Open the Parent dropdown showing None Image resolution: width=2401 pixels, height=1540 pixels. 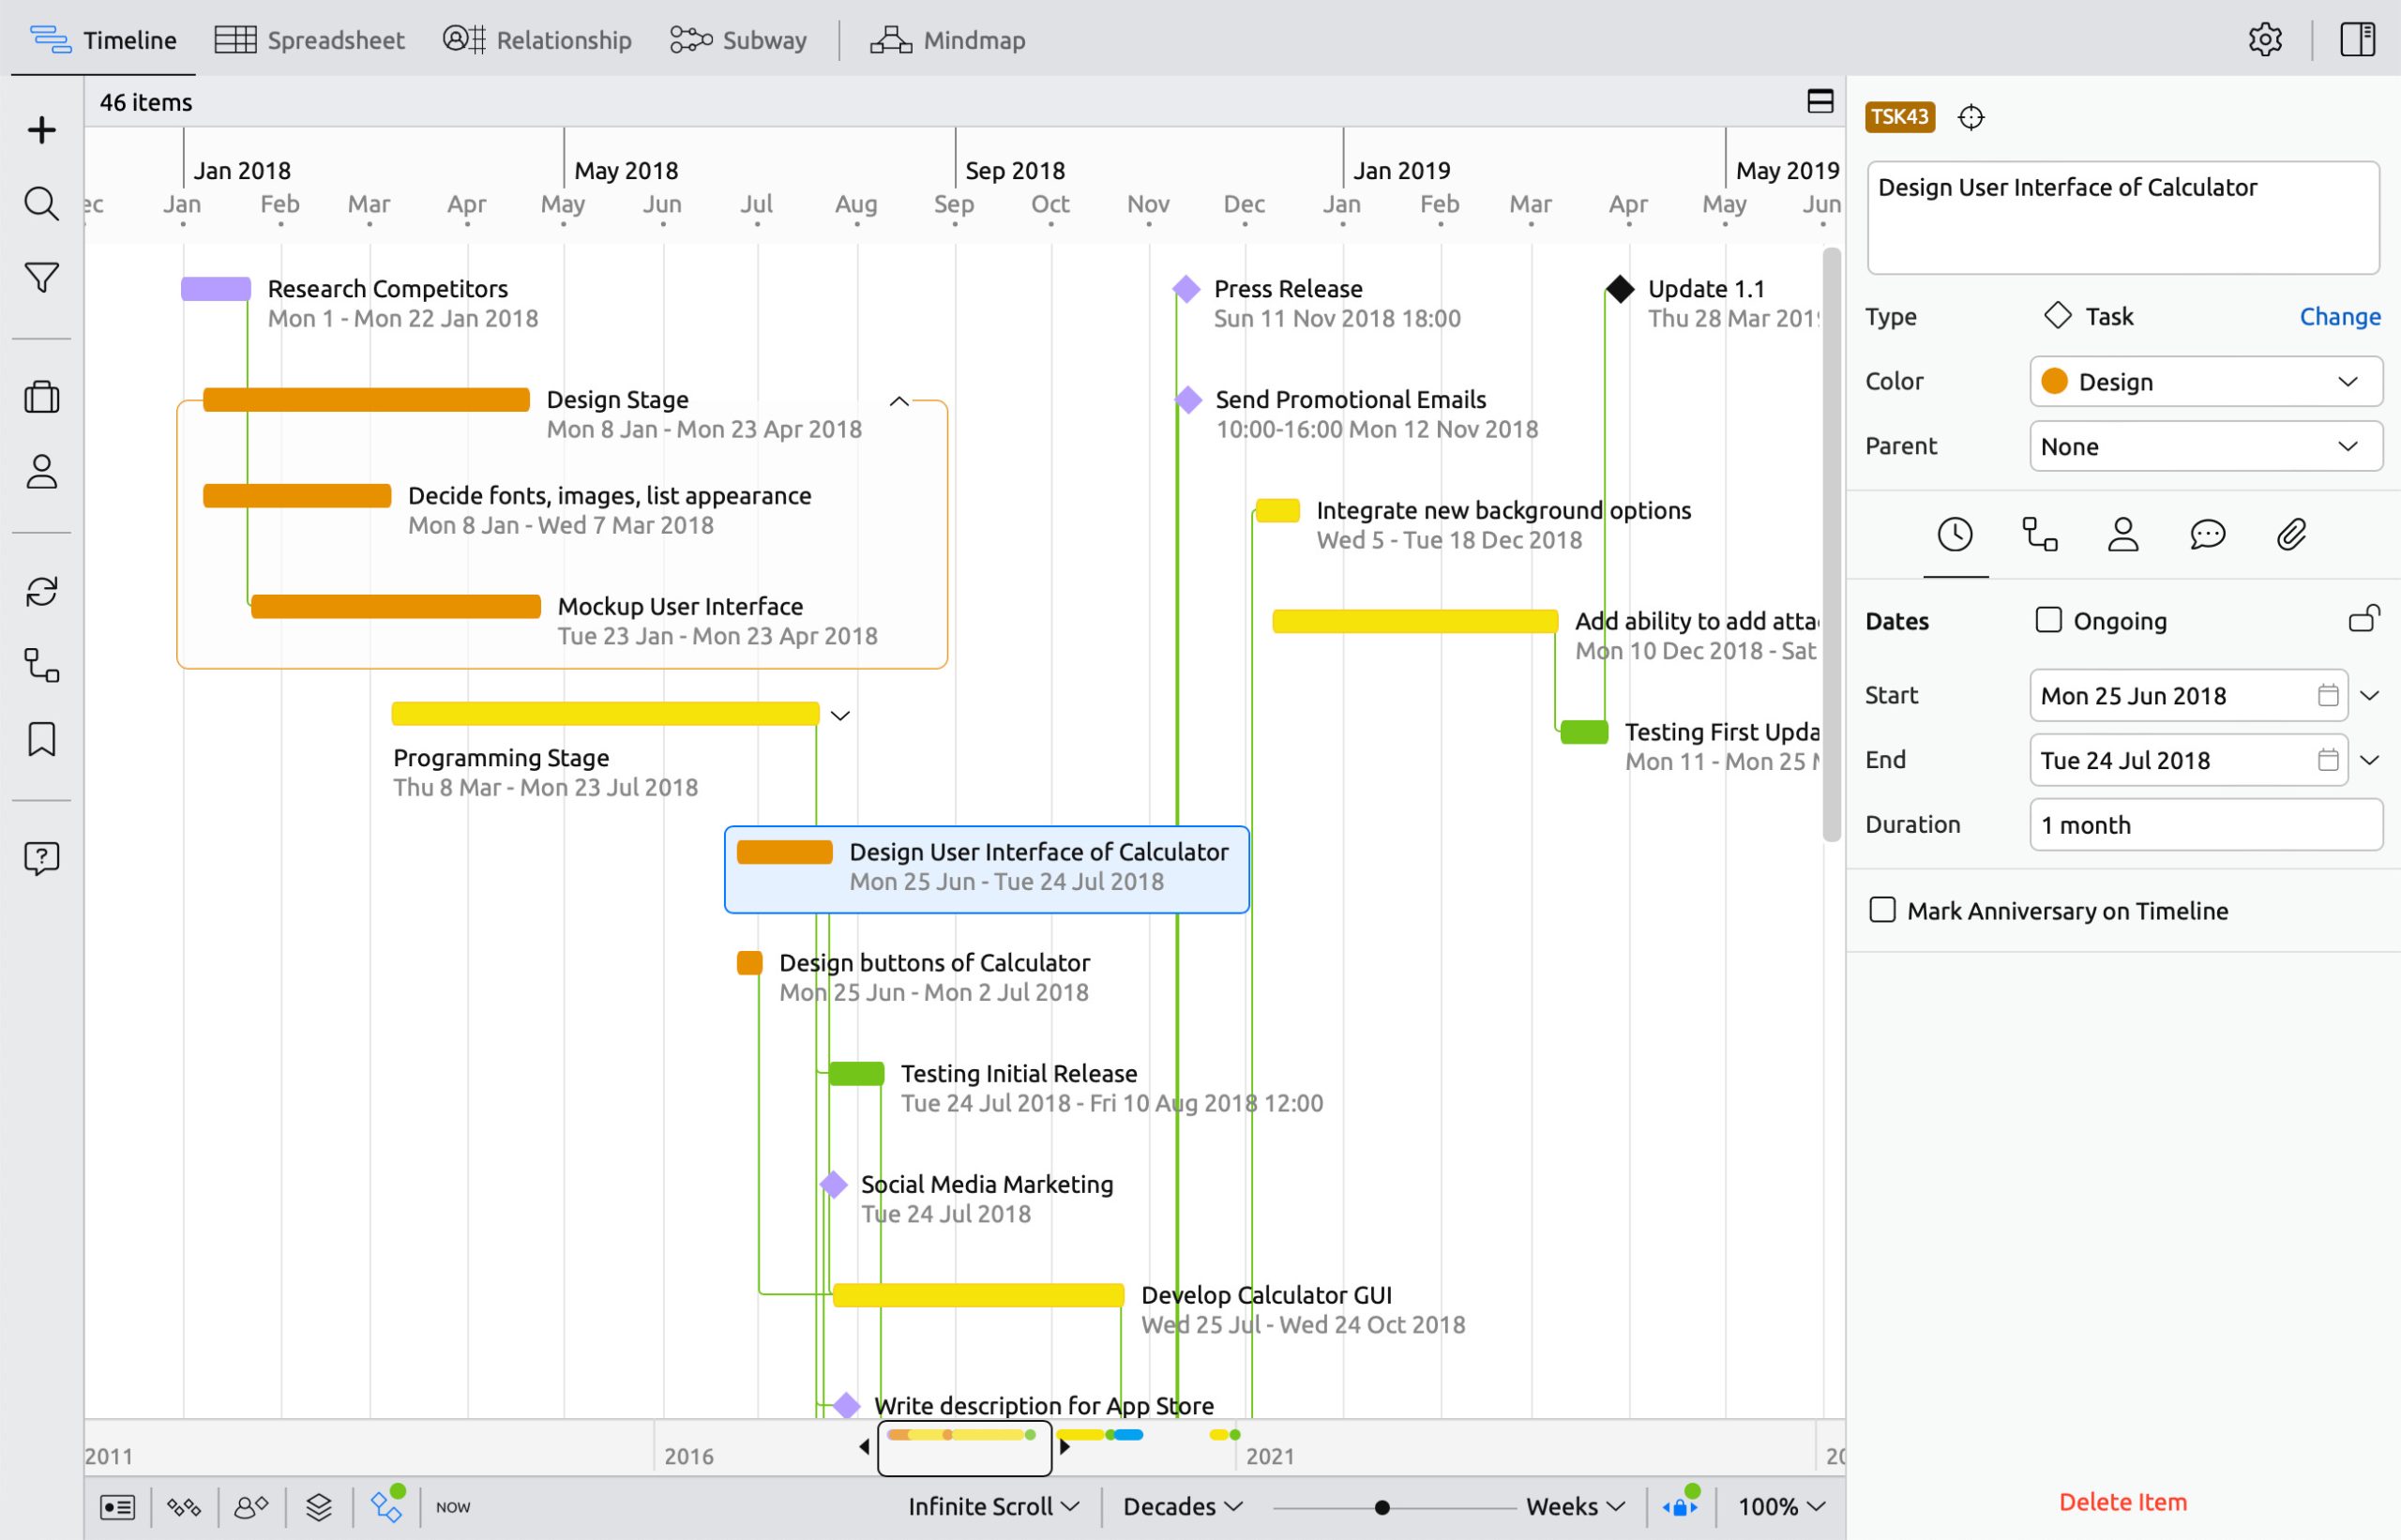pos(2206,446)
